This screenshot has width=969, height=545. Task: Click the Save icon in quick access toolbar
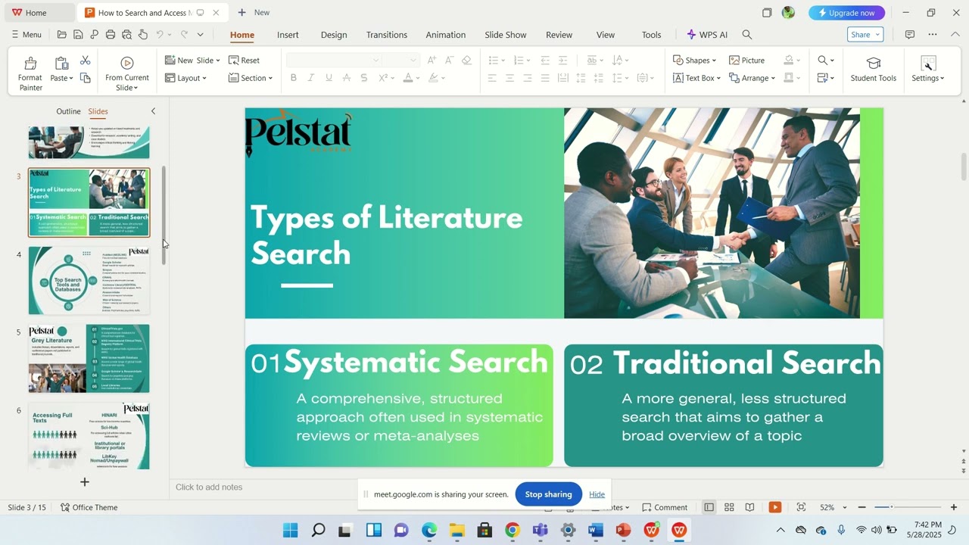click(78, 35)
